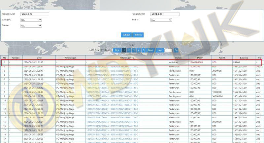
Task: Open page 5 of results
Action: [x=143, y=50]
